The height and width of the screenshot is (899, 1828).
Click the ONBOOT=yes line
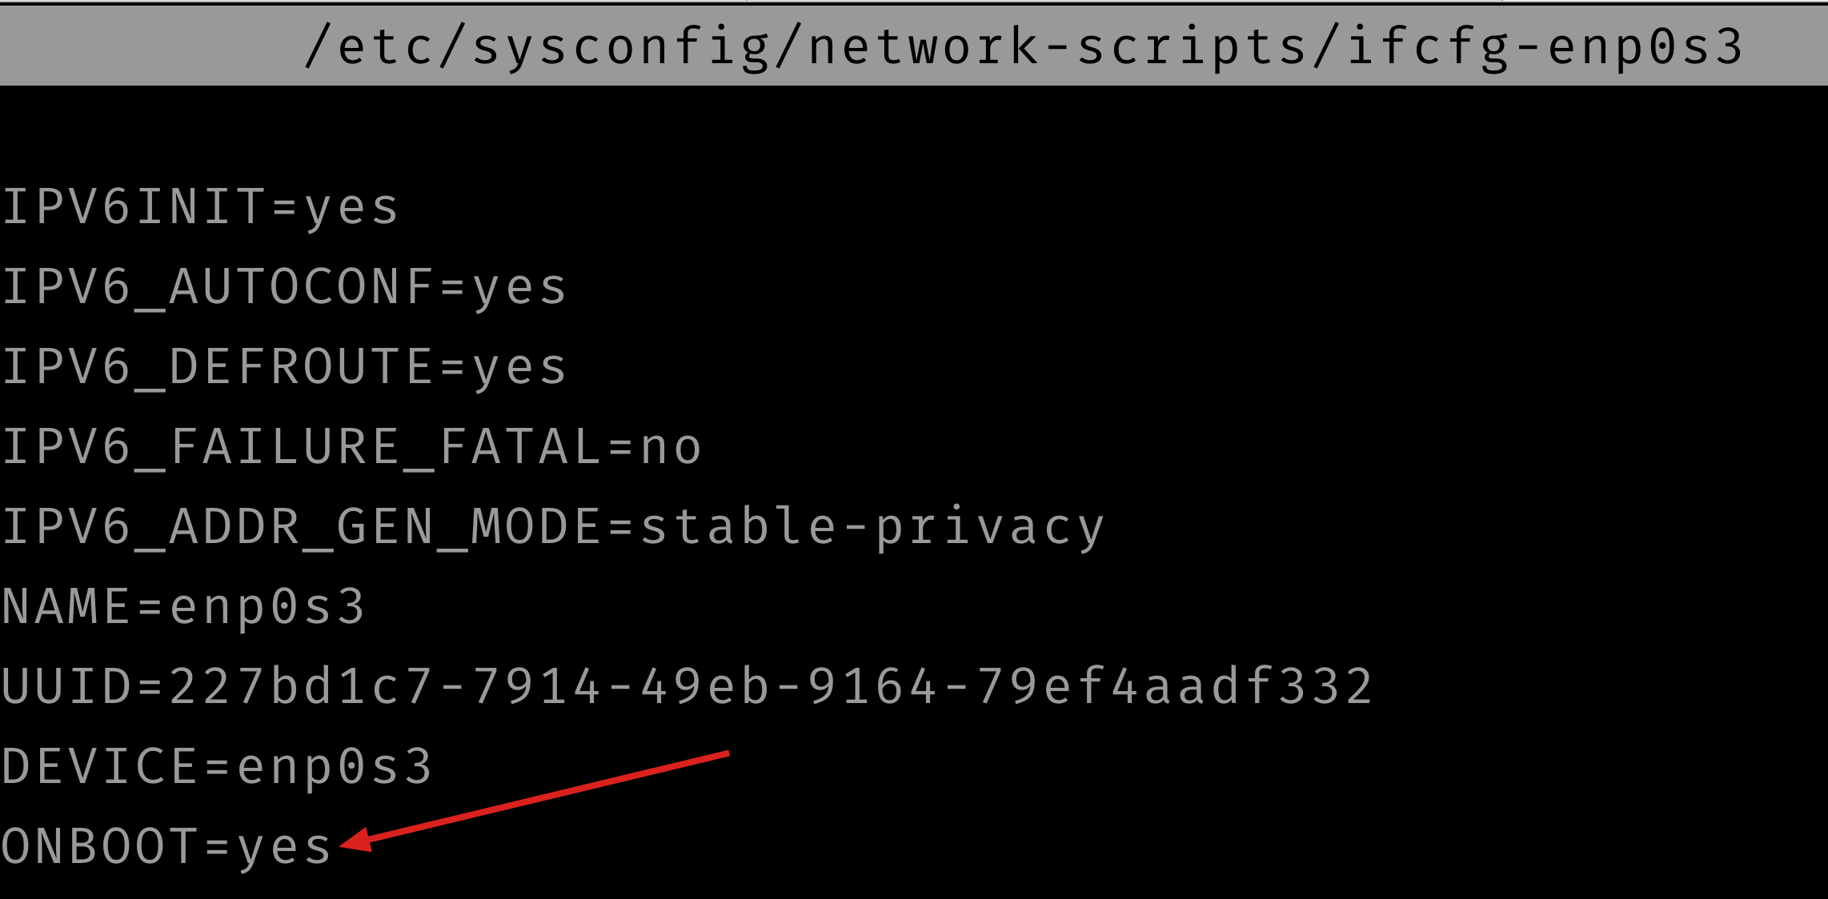[166, 848]
